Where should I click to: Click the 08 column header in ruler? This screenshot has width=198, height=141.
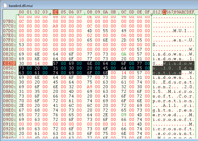click(90, 12)
